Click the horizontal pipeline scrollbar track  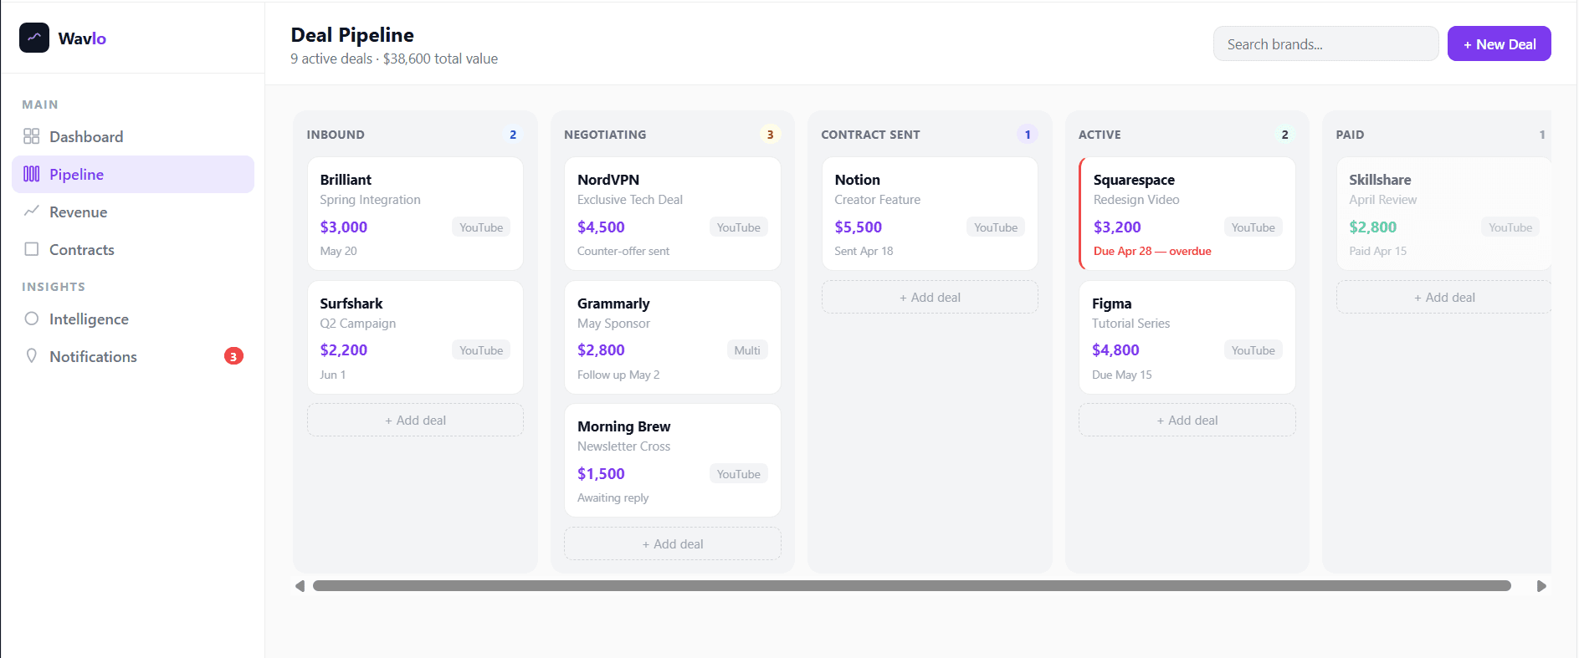pos(912,586)
